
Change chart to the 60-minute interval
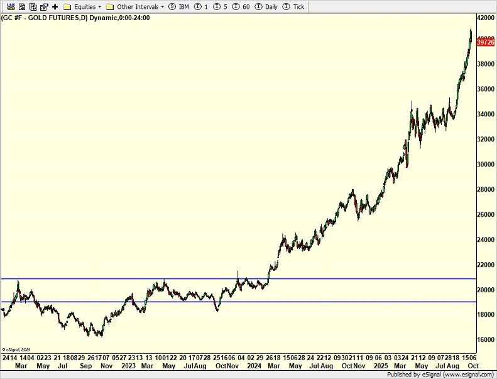click(x=241, y=6)
